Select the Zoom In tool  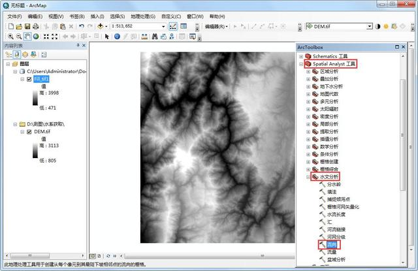pos(10,36)
